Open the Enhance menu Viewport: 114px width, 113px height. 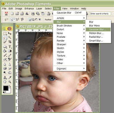tap(29, 9)
